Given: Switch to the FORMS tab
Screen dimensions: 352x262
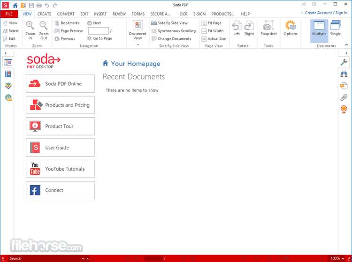Looking at the screenshot, I should click(138, 14).
